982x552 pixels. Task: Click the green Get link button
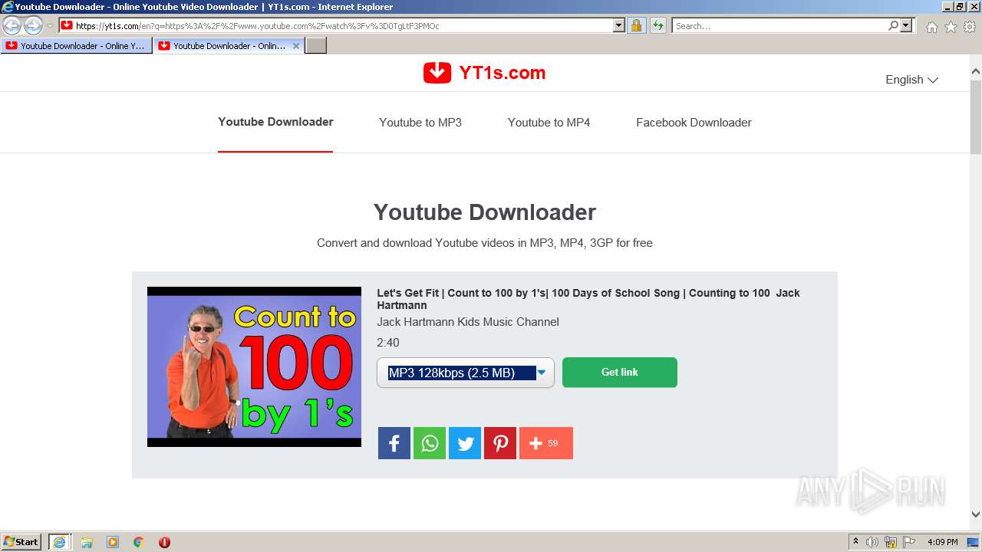(x=620, y=372)
